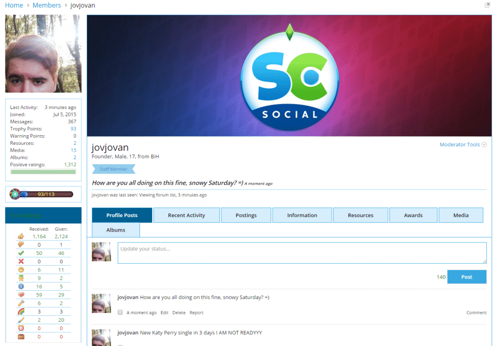Click the thumbs-down dislike rating icon
This screenshot has height=346, width=496.
[21, 244]
